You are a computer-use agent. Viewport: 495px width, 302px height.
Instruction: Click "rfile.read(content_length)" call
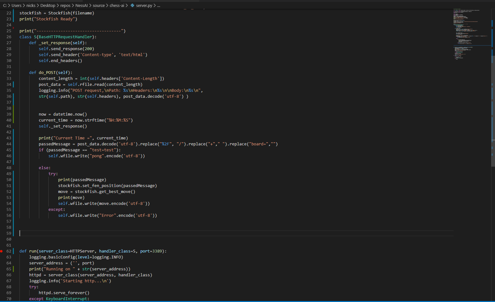111,85
